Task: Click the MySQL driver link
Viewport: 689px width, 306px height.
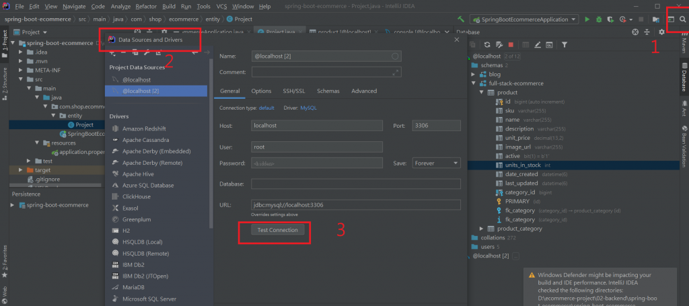Action: pyautogui.click(x=308, y=108)
